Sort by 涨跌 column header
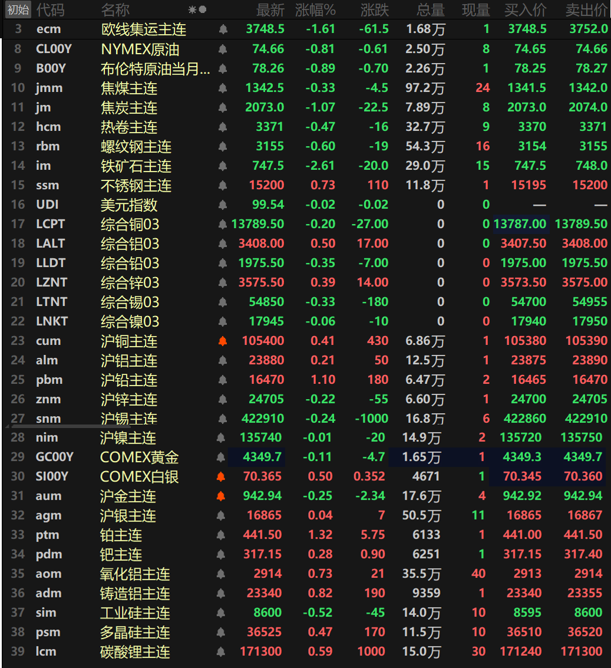The height and width of the screenshot is (668, 611). click(x=374, y=9)
